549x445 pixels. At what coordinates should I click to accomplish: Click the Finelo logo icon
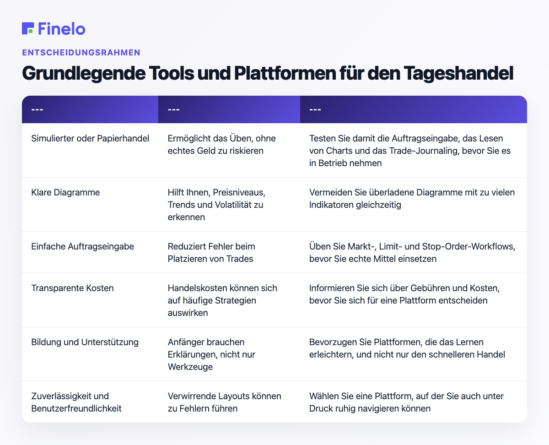(x=28, y=28)
